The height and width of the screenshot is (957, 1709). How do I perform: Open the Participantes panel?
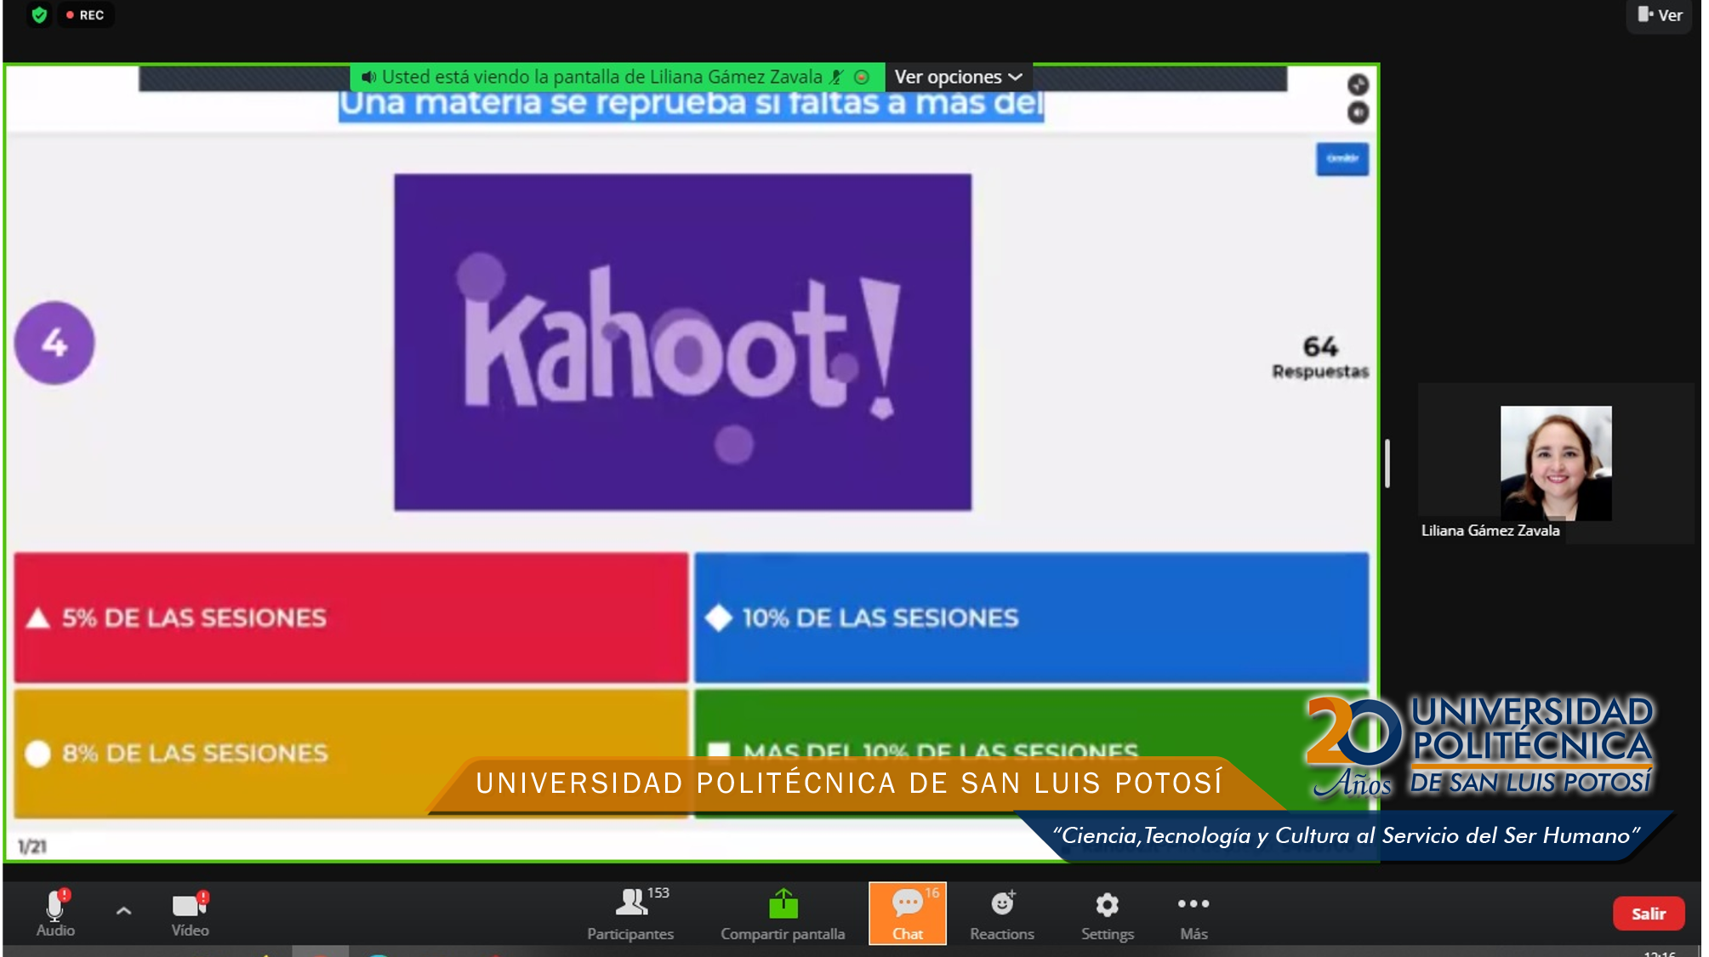click(x=630, y=913)
